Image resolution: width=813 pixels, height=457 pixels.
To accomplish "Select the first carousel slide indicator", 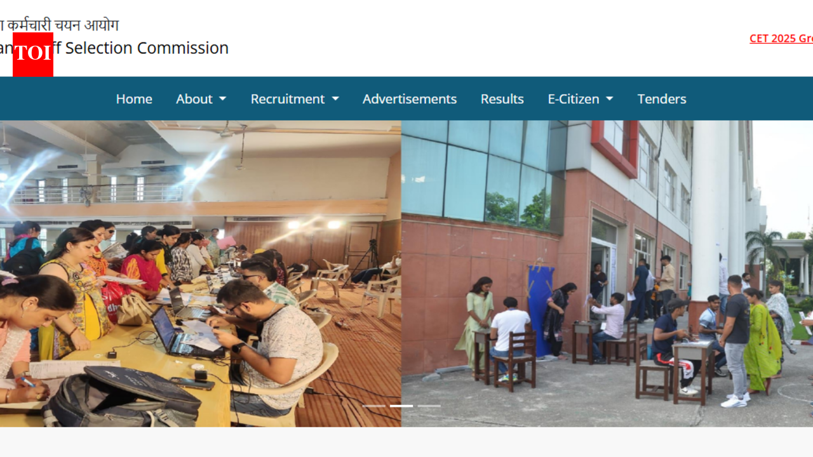I will pos(374,406).
